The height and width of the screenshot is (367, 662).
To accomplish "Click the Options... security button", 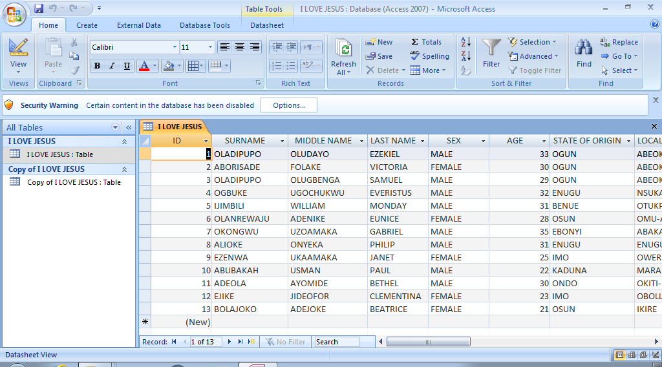I will point(289,105).
